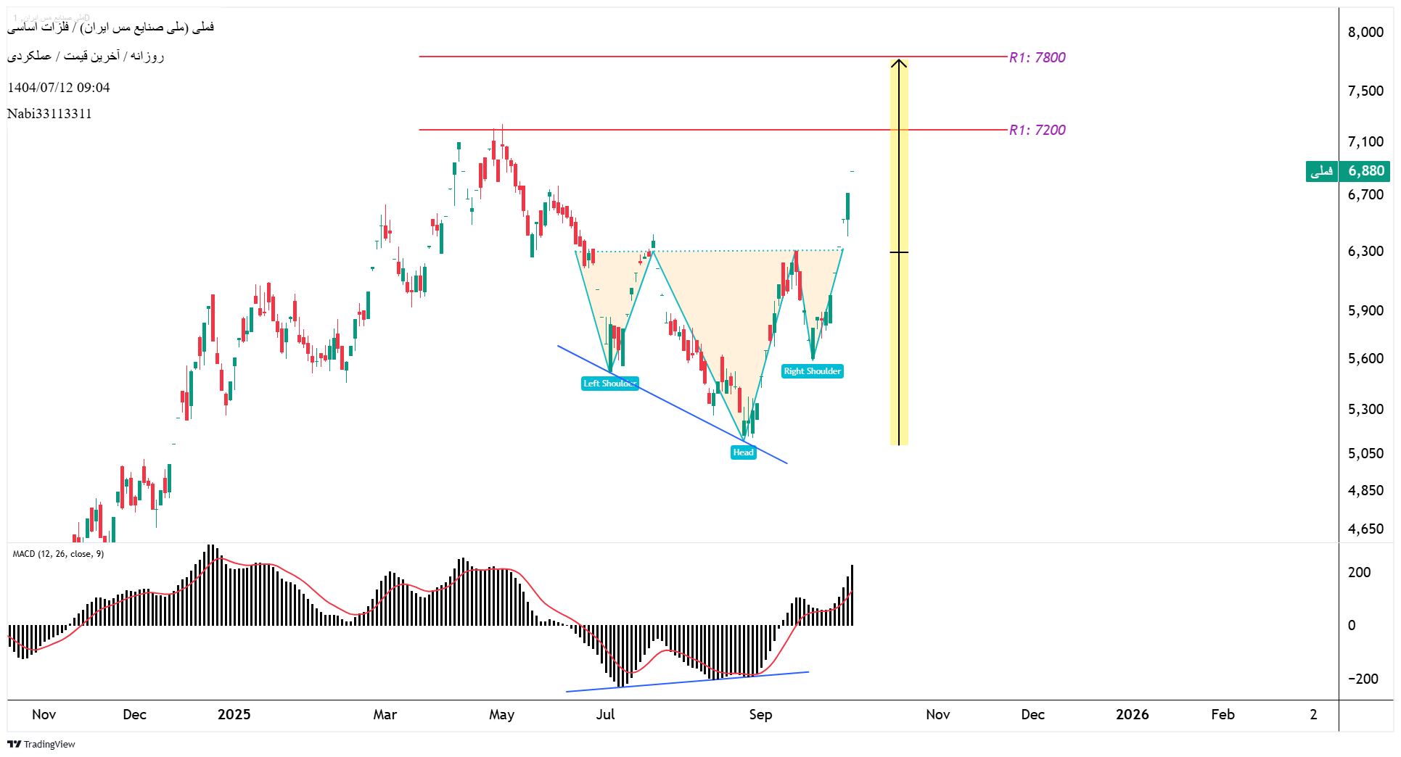This screenshot has width=1401, height=757.
Task: Select the Right Shoulder label
Action: [812, 371]
